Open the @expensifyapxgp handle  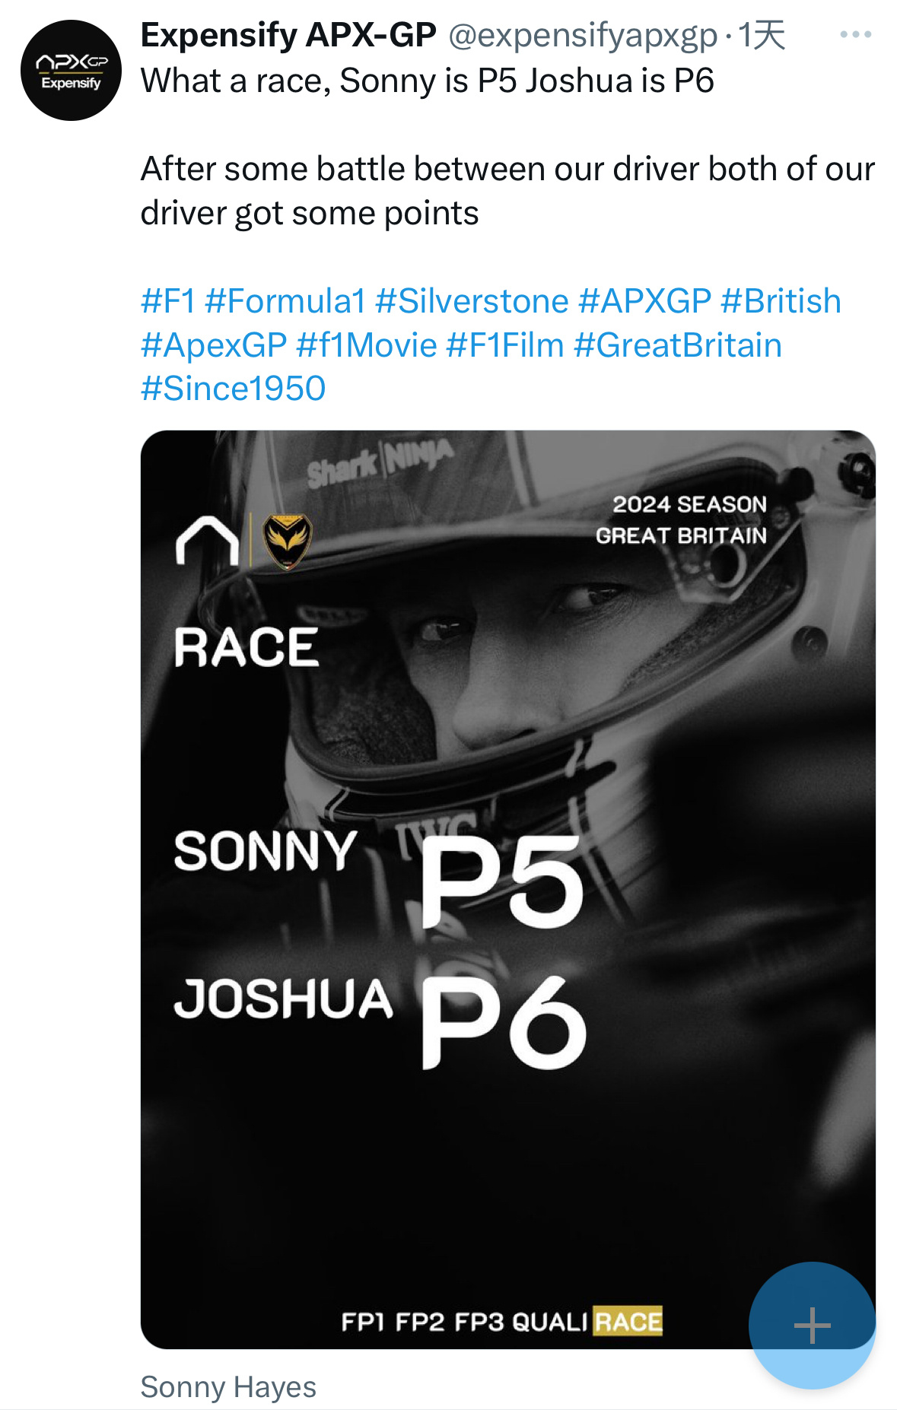click(x=582, y=36)
